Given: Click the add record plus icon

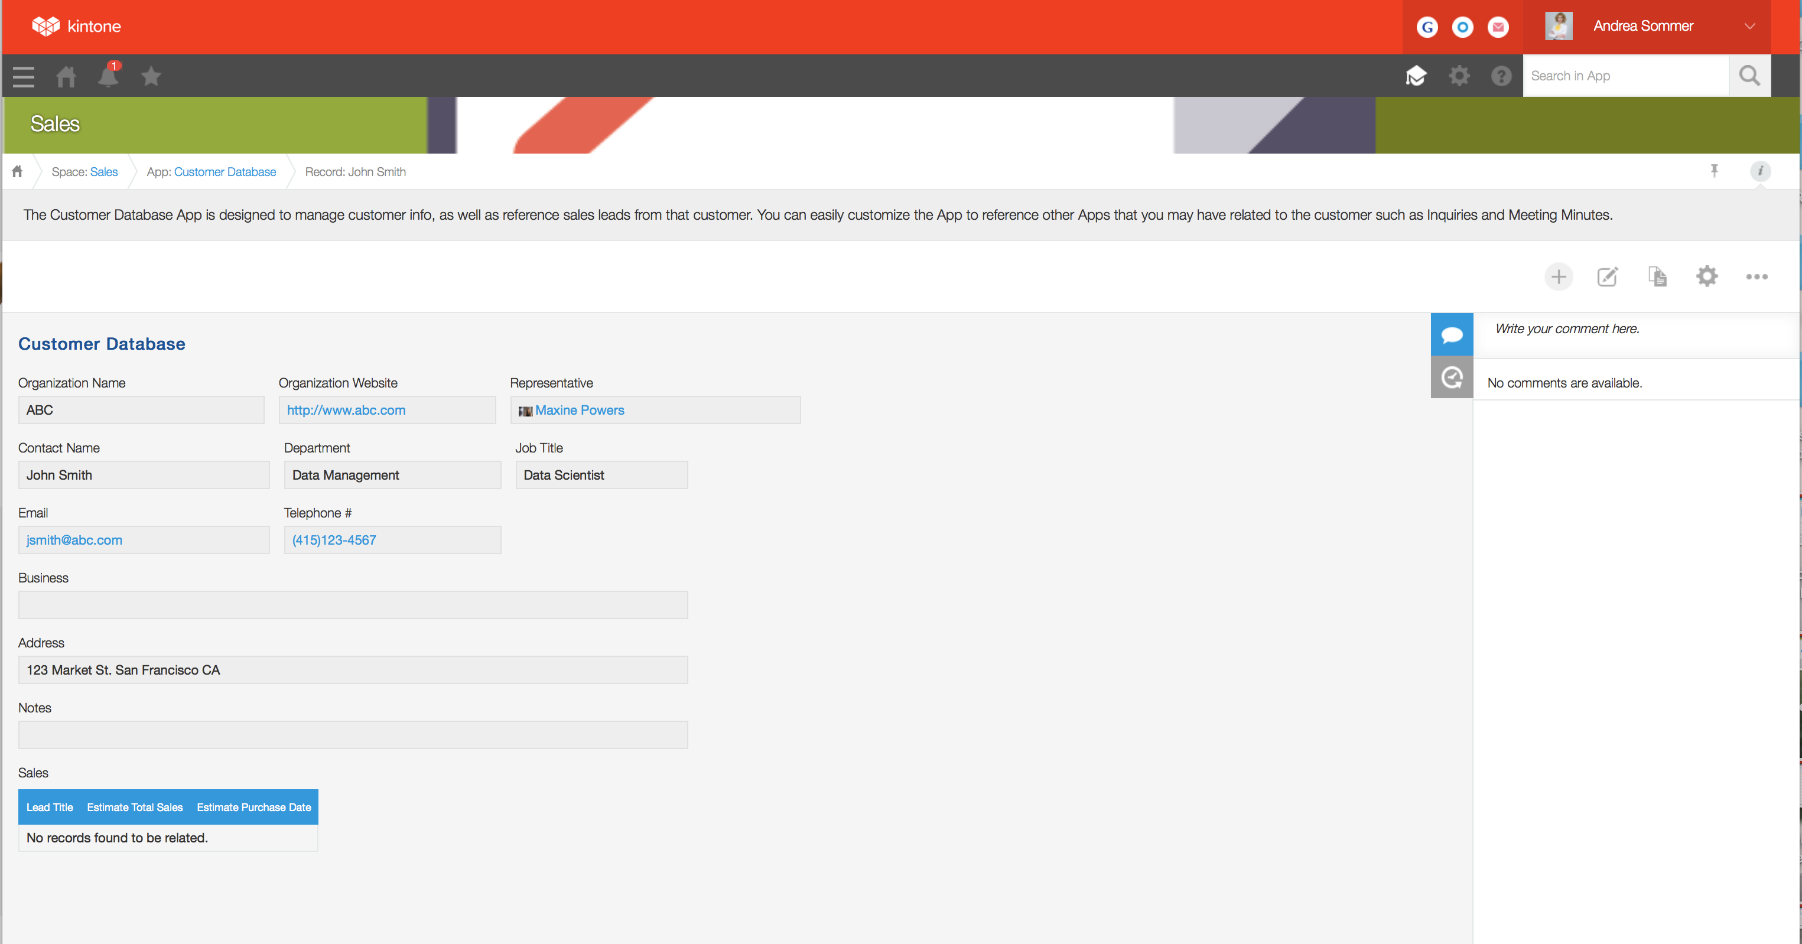Looking at the screenshot, I should [1558, 277].
